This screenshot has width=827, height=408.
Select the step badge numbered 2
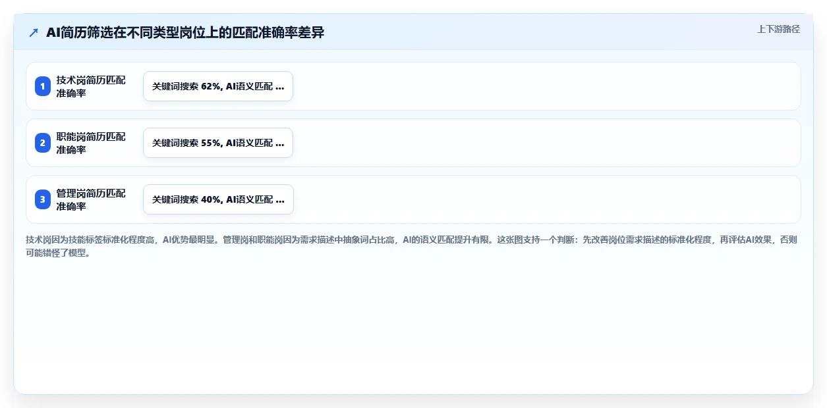click(43, 143)
